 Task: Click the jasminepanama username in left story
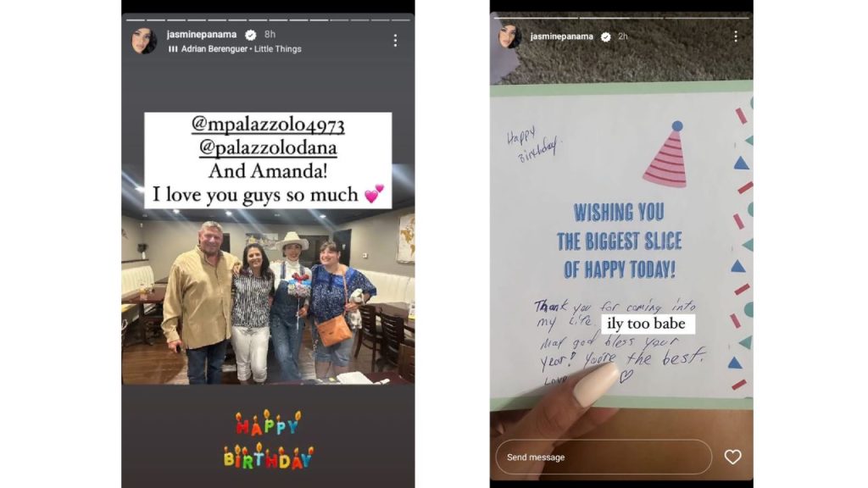click(202, 34)
